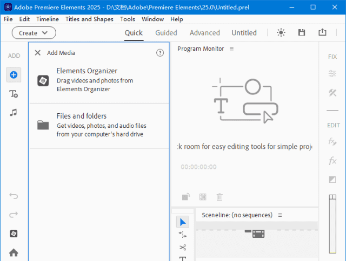346x261 pixels.
Task: Click the FIX label in right sidebar
Action: pos(332,57)
